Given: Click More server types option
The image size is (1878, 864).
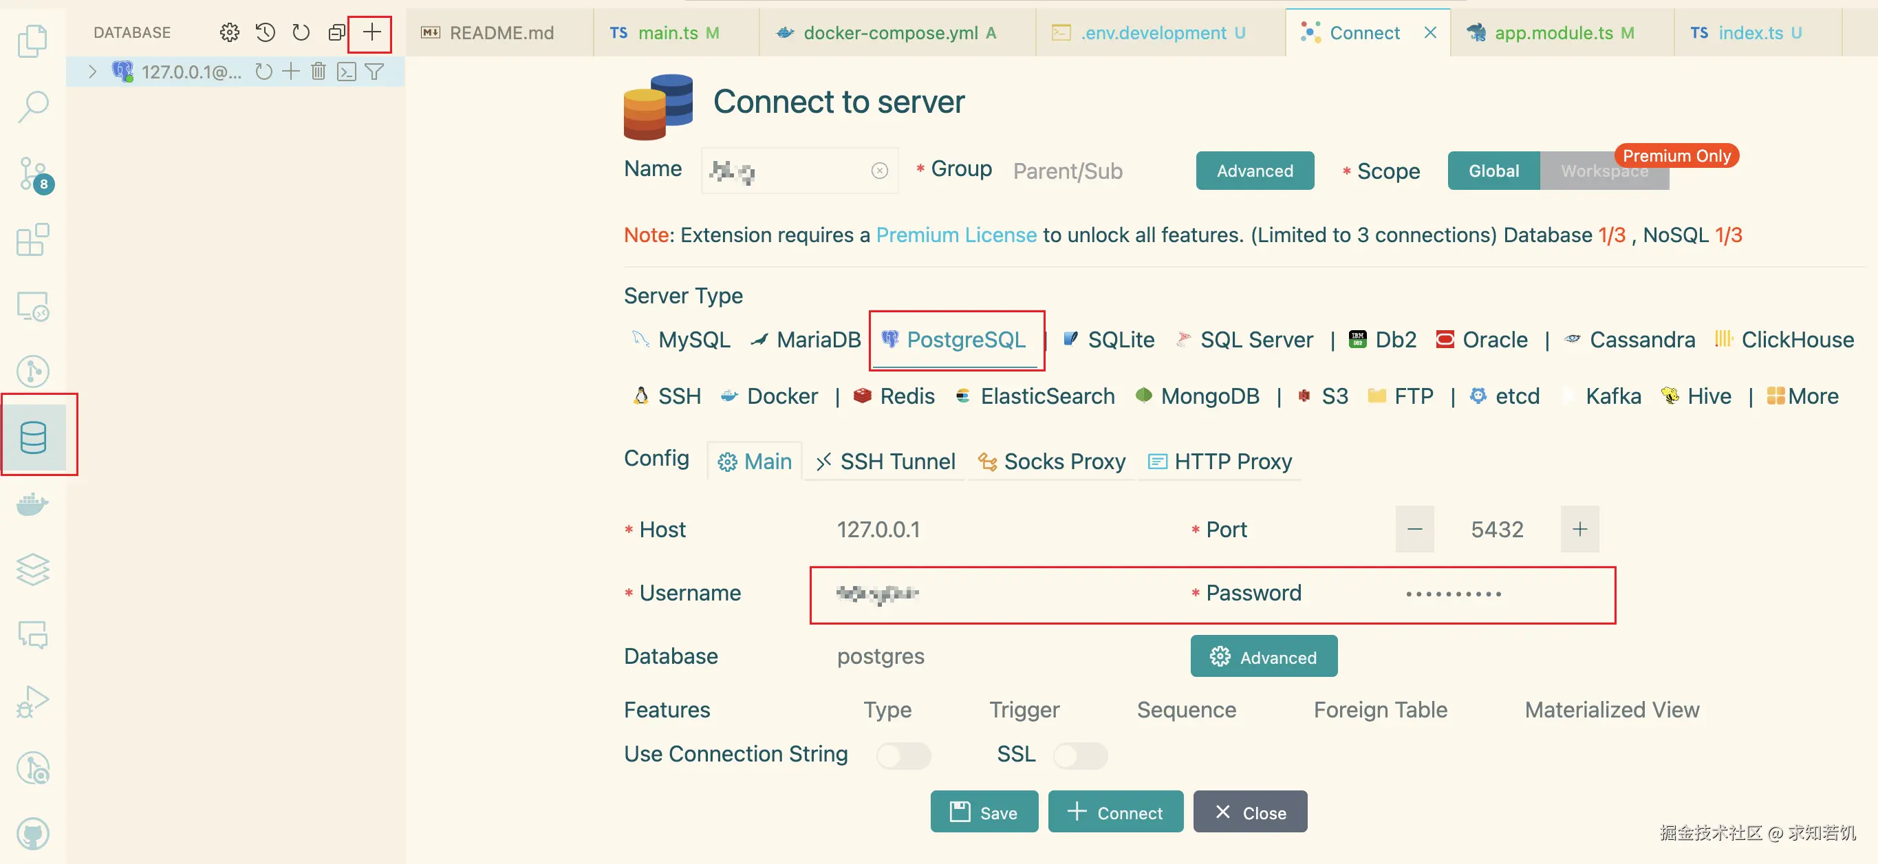Looking at the screenshot, I should coord(1803,396).
